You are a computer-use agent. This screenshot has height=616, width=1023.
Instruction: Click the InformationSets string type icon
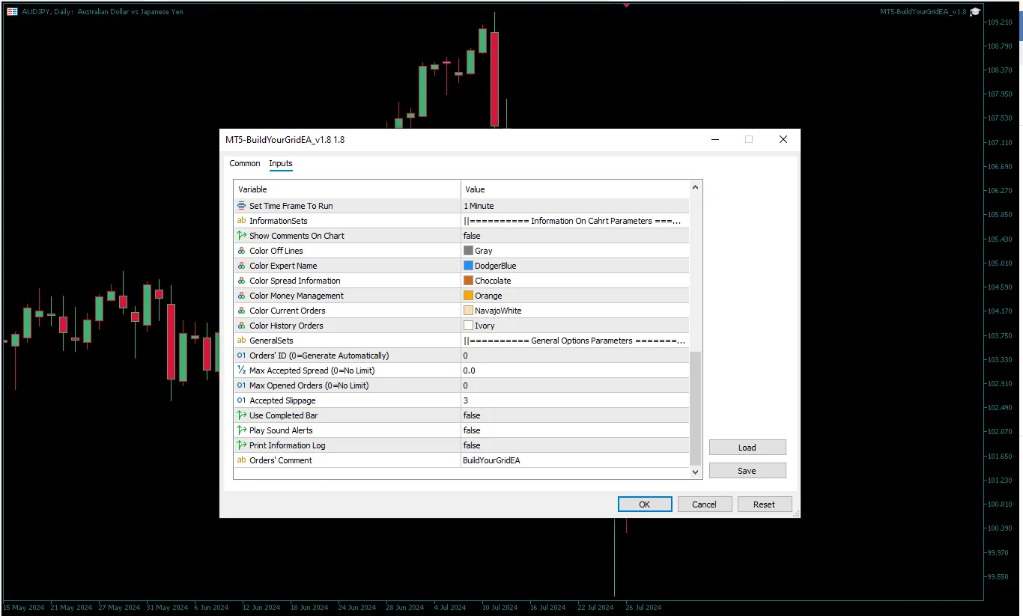point(241,221)
